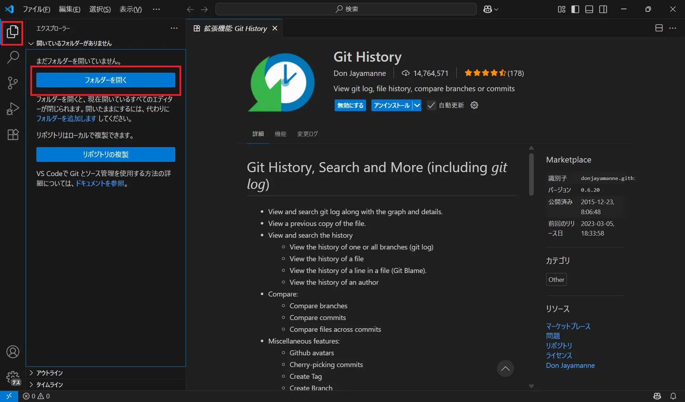Open the documentation reference link
Image resolution: width=685 pixels, height=402 pixels.
(x=100, y=183)
